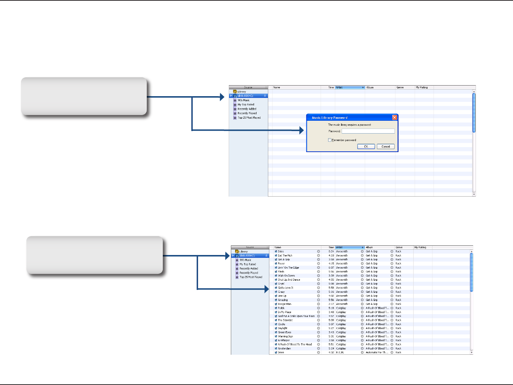Click the eject icon beside dlink-AD04C1 in the password-dialog screenshot
Viewport: 513px width, 385px height.
pyautogui.click(x=265, y=96)
